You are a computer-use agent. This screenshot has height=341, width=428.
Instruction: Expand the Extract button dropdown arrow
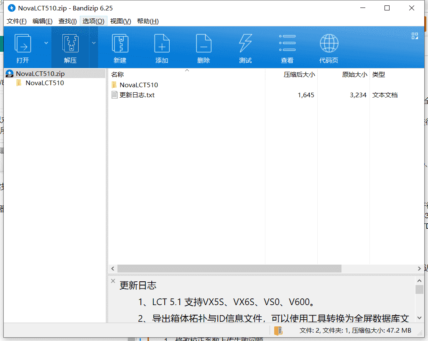click(x=94, y=43)
